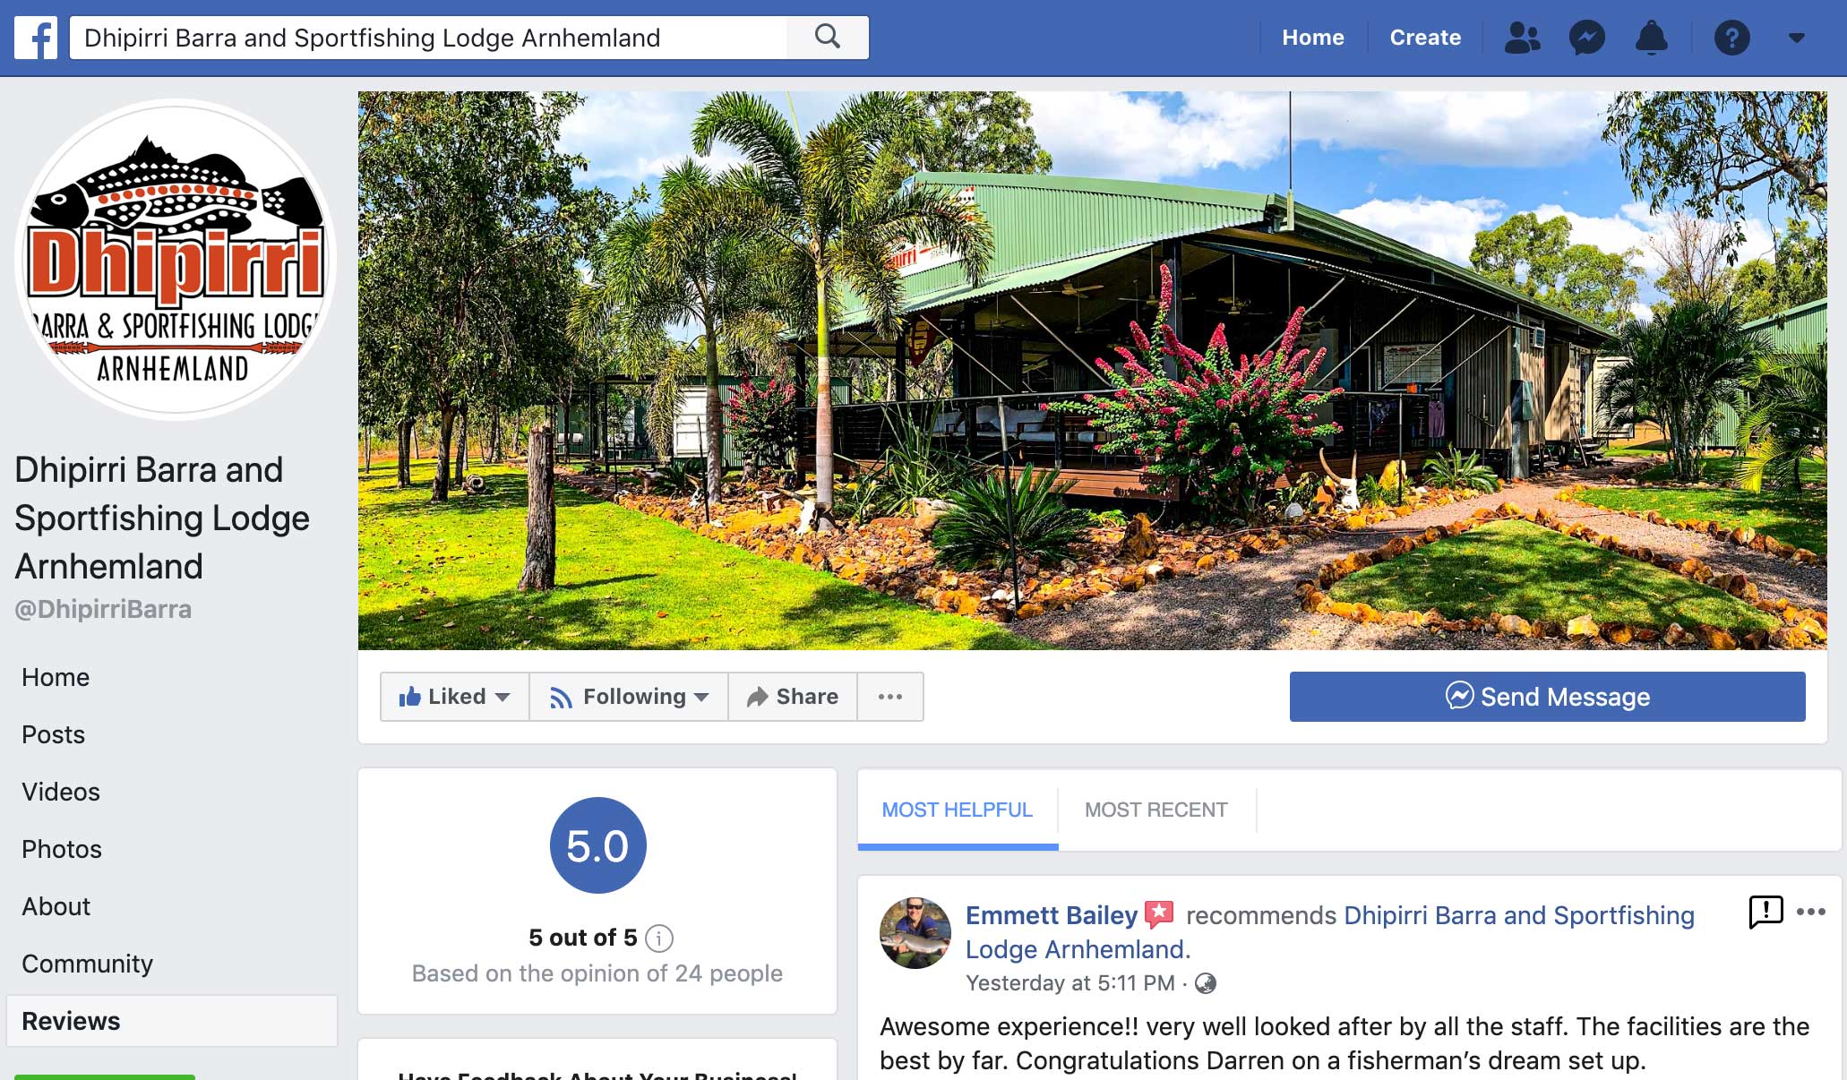Click the info icon beside 5 out of 5
The width and height of the screenshot is (1847, 1080).
point(659,938)
